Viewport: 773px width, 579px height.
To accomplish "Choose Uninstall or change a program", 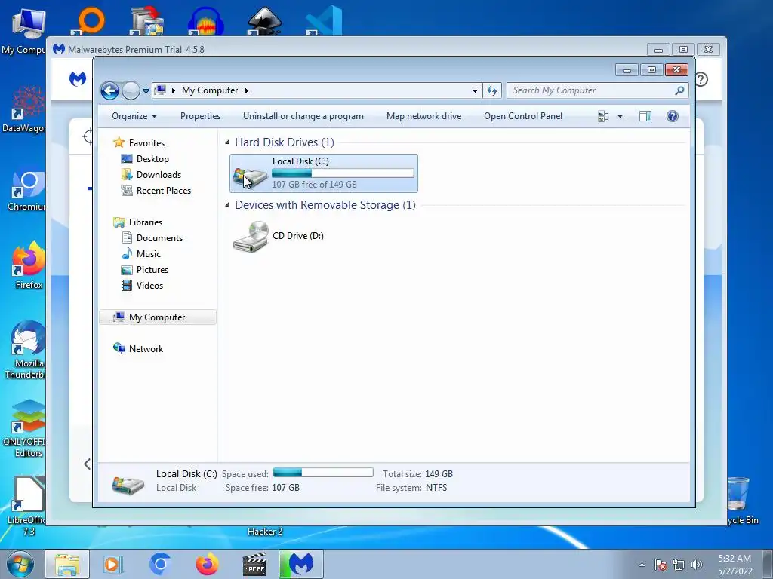I will coord(303,116).
